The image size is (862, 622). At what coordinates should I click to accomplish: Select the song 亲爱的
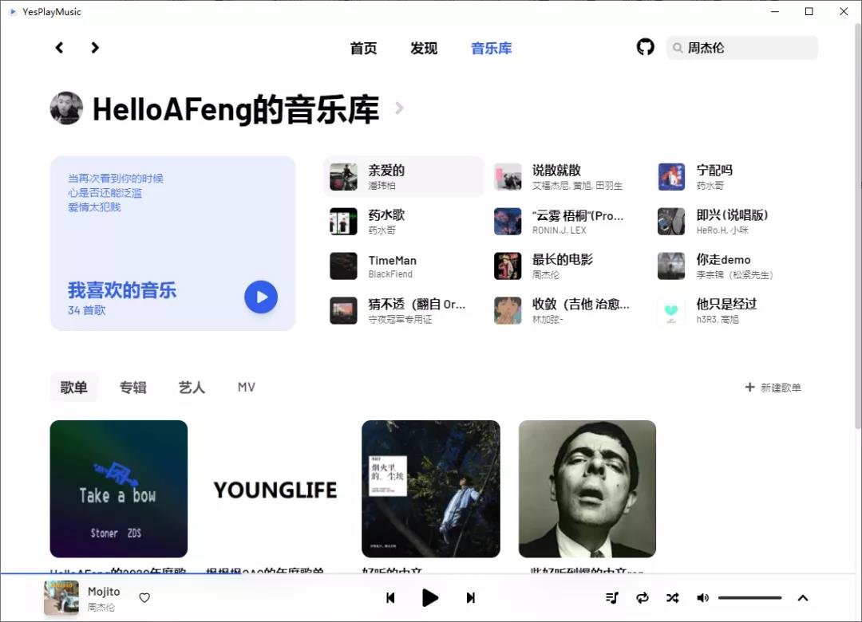click(403, 176)
